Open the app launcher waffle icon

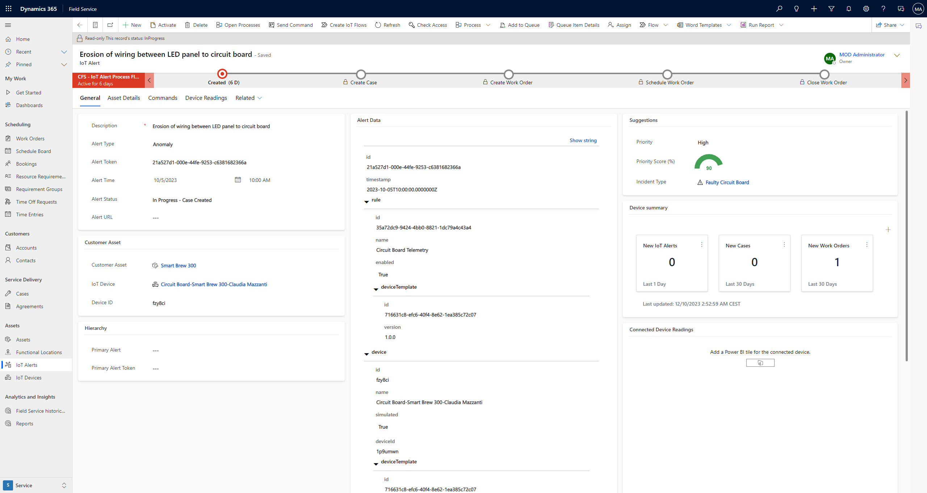(x=9, y=9)
